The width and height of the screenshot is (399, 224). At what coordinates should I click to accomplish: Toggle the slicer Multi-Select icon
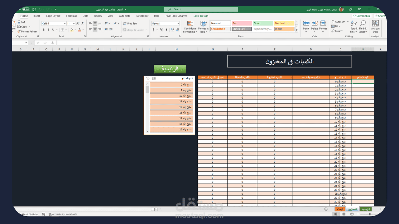154,79
